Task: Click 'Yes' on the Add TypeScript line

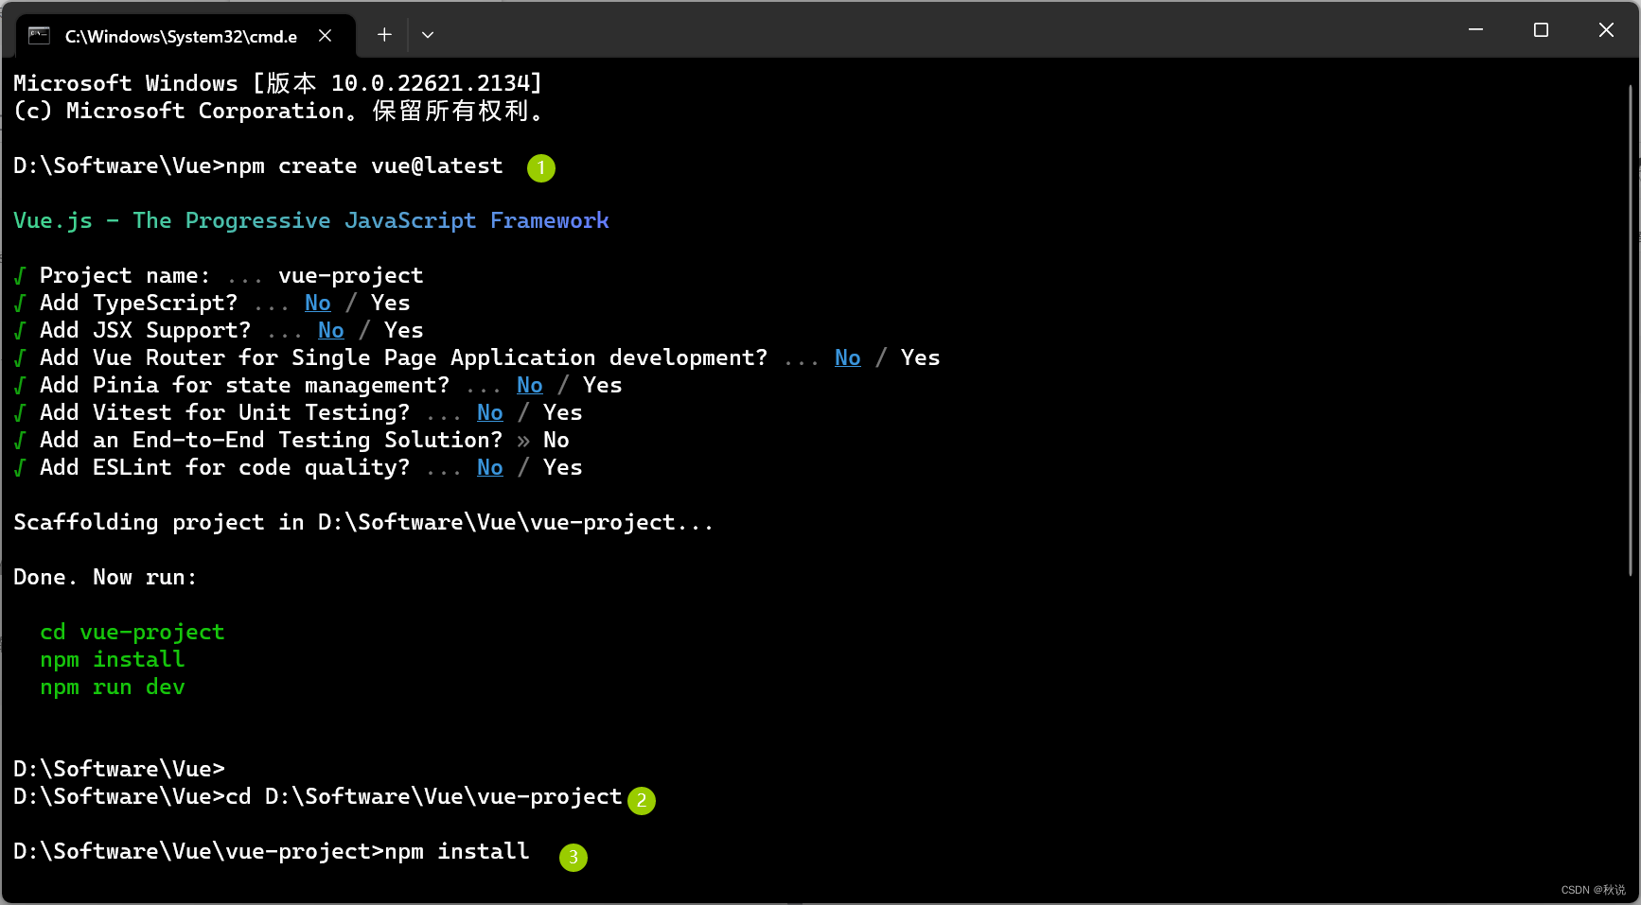Action: tap(391, 304)
